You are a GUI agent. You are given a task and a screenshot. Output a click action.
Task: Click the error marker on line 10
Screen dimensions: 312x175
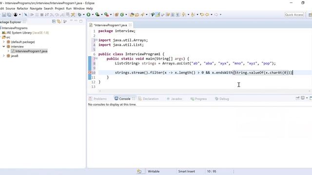pyautogui.click(x=90, y=72)
